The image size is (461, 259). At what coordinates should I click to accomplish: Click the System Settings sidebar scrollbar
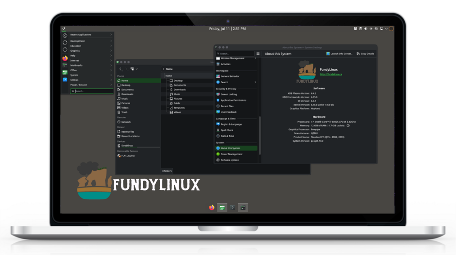click(x=259, y=135)
